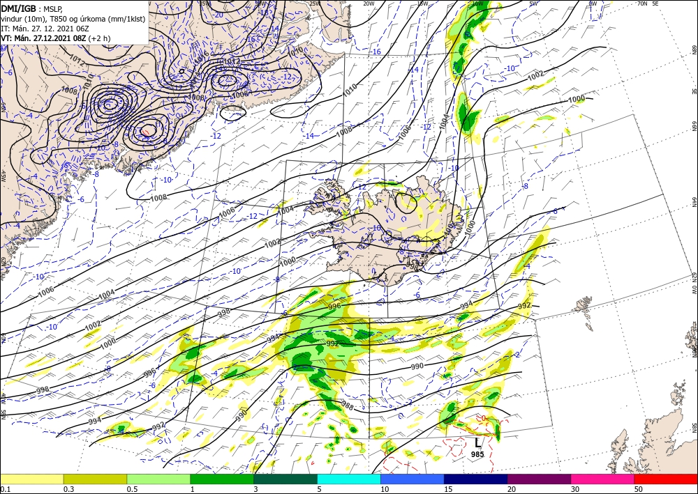698x494 pixels.
Task: Choose the purple 20–30 legend swatch
Action: (539, 479)
